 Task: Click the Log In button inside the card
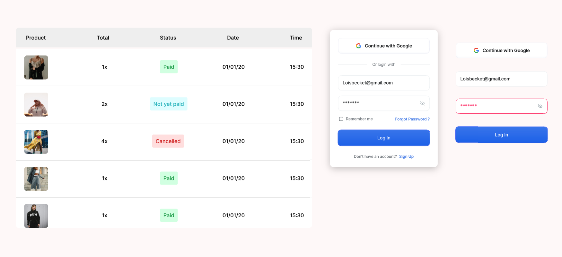pos(384,138)
